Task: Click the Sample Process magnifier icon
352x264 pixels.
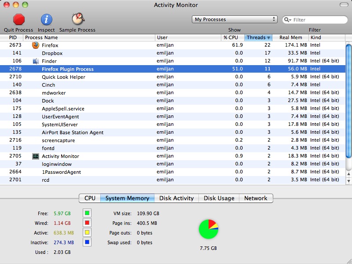Action: [x=78, y=19]
